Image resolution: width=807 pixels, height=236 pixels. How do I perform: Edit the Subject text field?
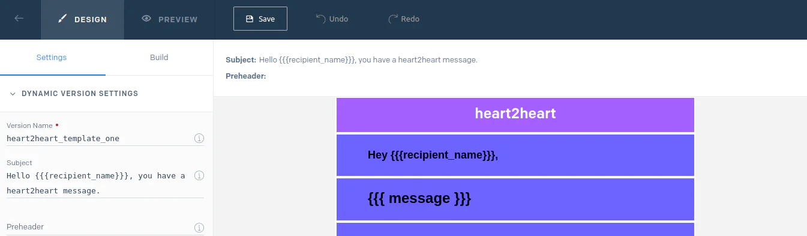tap(99, 183)
